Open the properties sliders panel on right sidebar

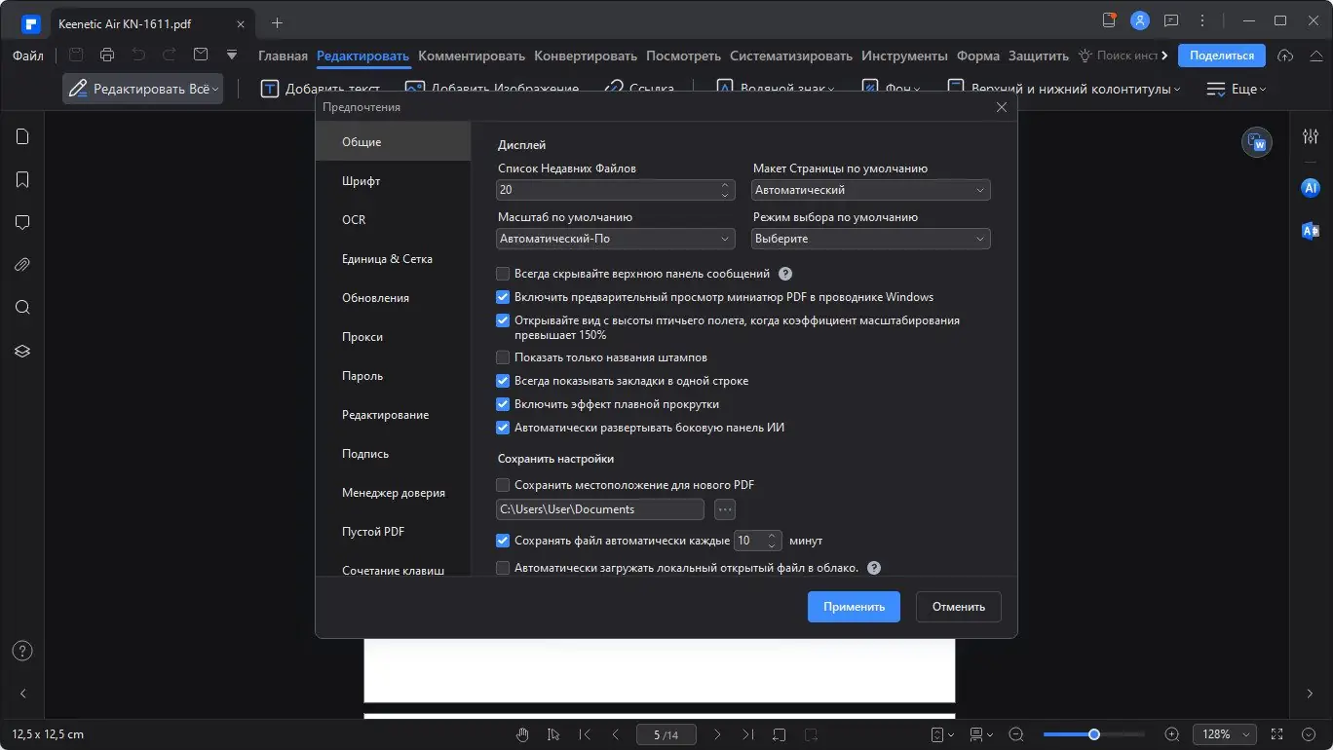point(1311,136)
